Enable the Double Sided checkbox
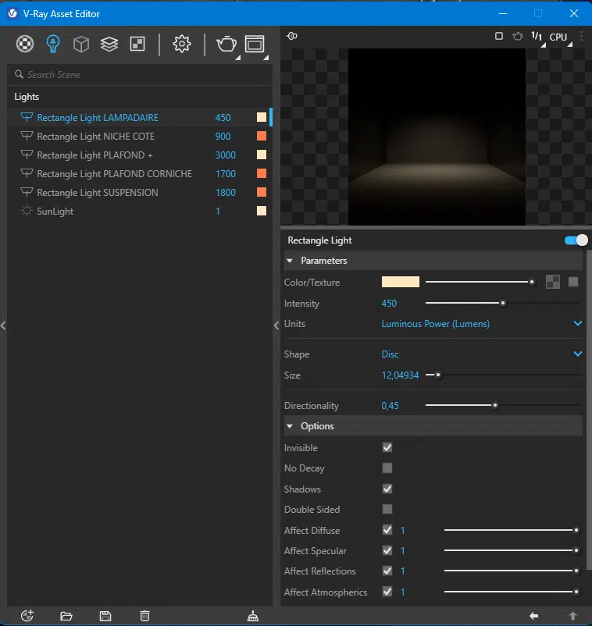 tap(387, 509)
